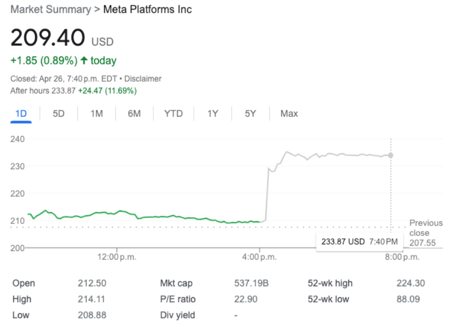Click the gray data point marker on chart
The height and width of the screenshot is (327, 457).
(390, 155)
